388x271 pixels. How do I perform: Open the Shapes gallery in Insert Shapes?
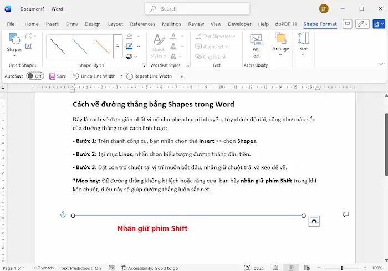(x=14, y=43)
